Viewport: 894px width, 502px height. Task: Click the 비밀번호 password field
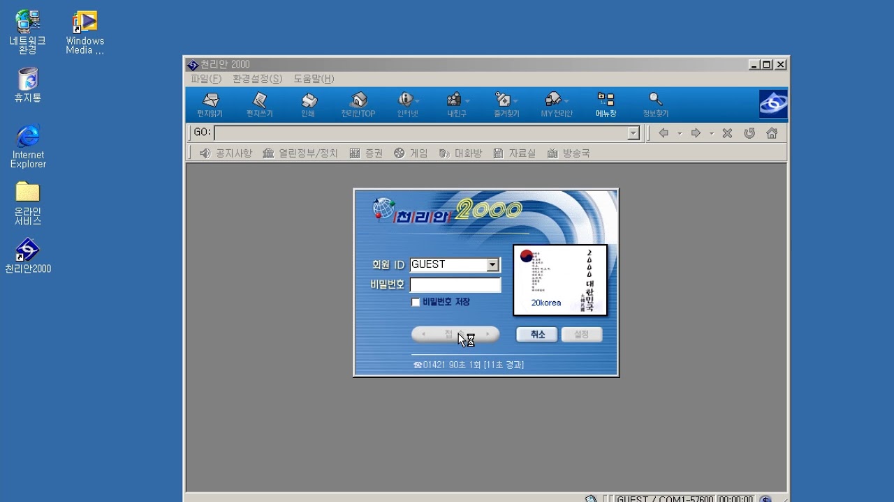tap(455, 284)
